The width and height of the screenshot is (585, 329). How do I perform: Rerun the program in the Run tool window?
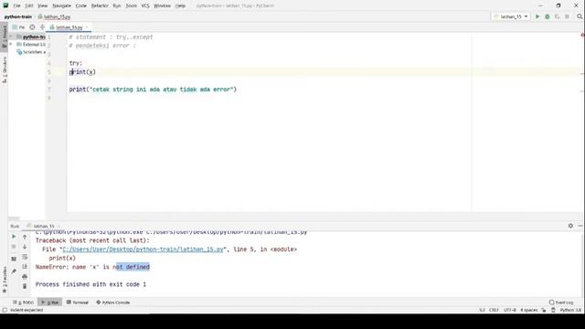[14, 237]
